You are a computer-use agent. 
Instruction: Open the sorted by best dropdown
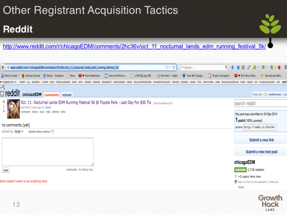(19, 131)
